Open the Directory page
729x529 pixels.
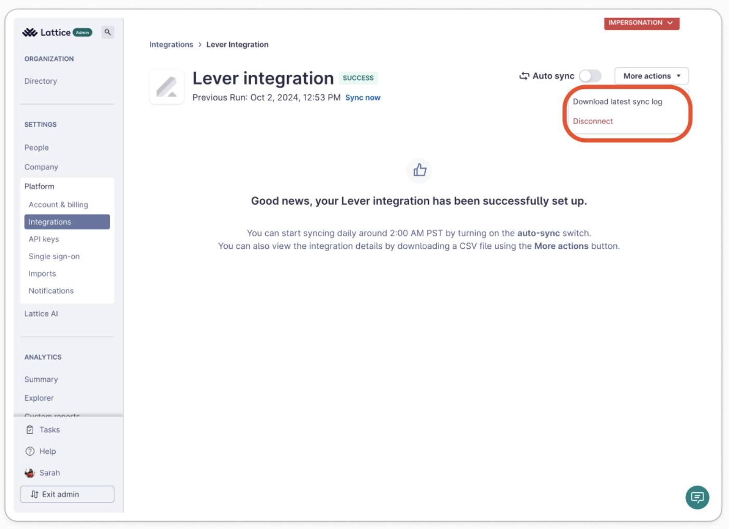point(41,81)
